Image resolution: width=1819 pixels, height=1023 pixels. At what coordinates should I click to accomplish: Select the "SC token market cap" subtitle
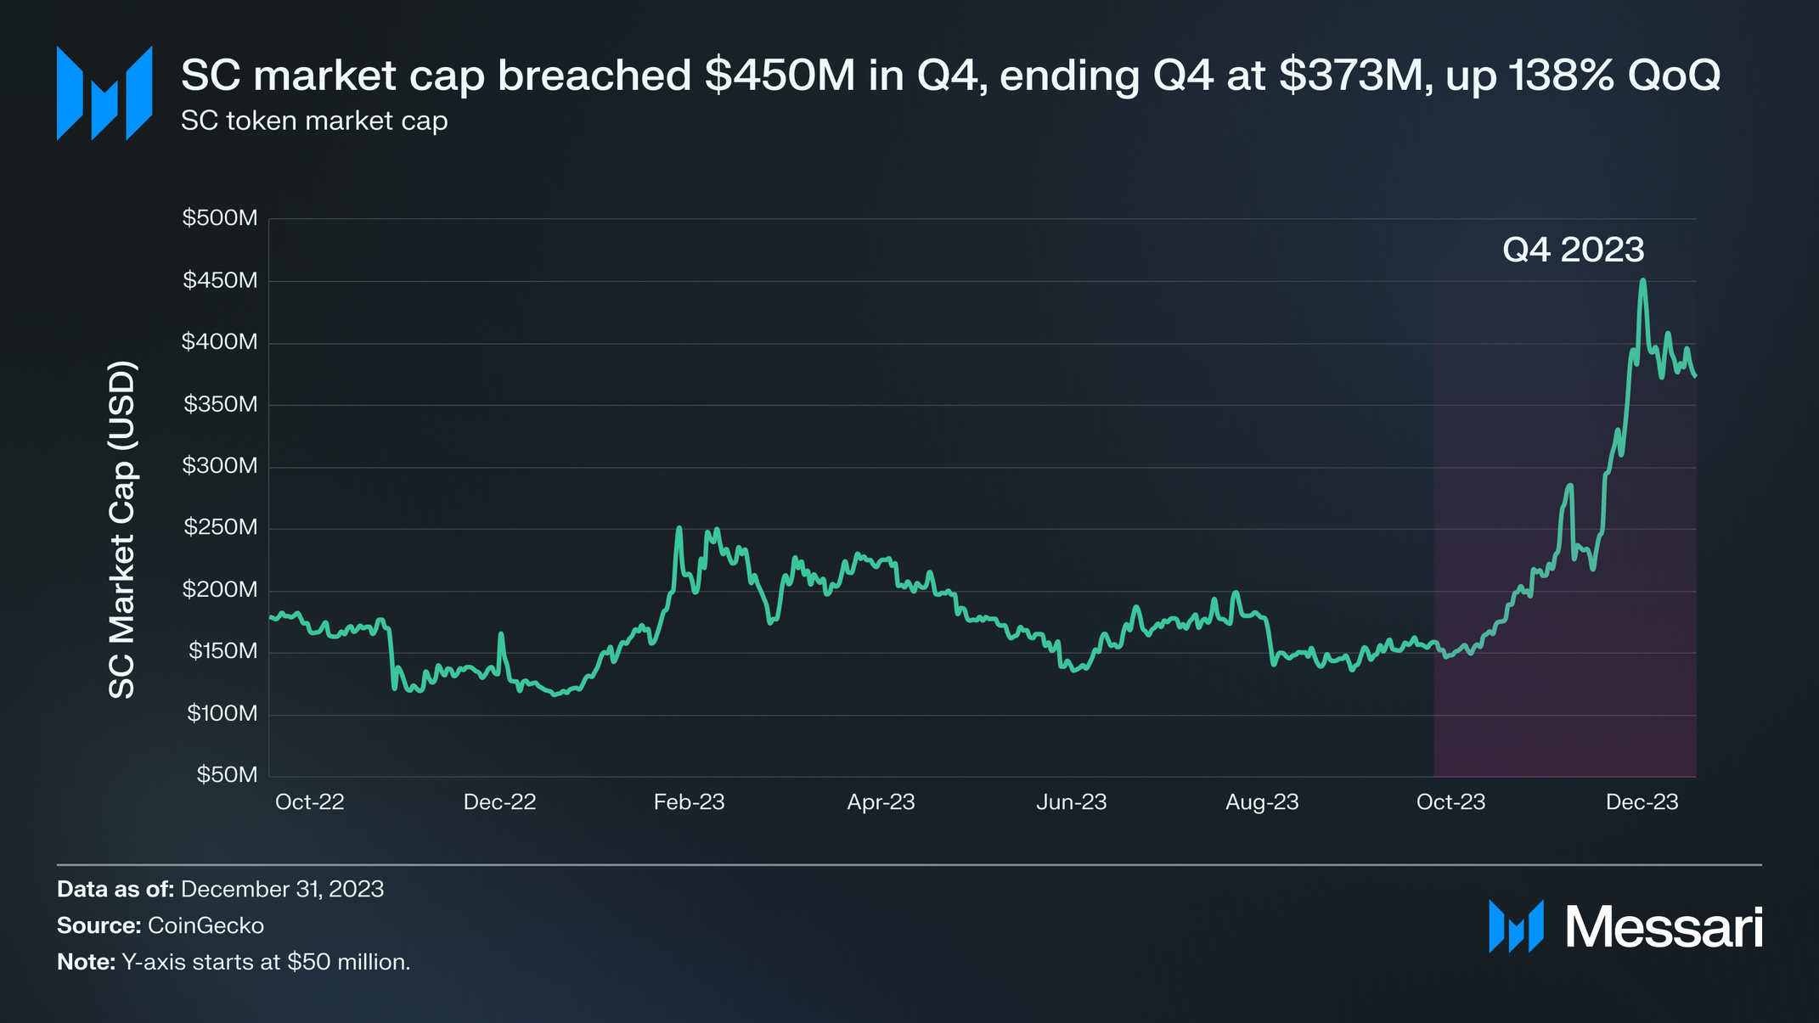click(x=314, y=121)
